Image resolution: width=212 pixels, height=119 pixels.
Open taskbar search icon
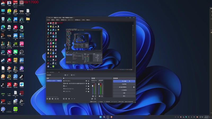104,117
